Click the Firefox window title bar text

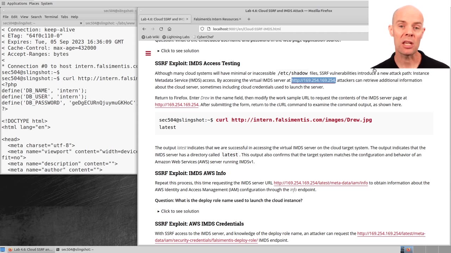[x=289, y=11]
